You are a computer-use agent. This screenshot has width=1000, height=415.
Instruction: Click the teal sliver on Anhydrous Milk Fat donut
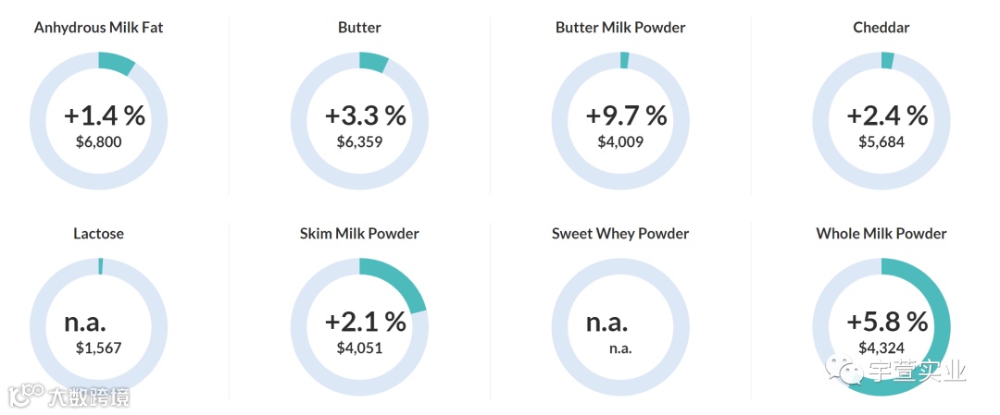pos(117,63)
